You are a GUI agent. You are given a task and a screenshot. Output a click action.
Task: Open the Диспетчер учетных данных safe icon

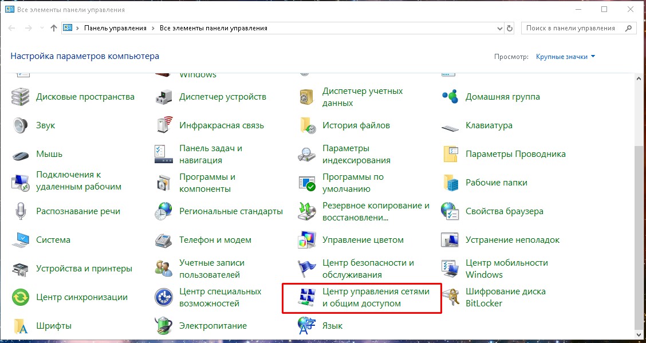[306, 97]
